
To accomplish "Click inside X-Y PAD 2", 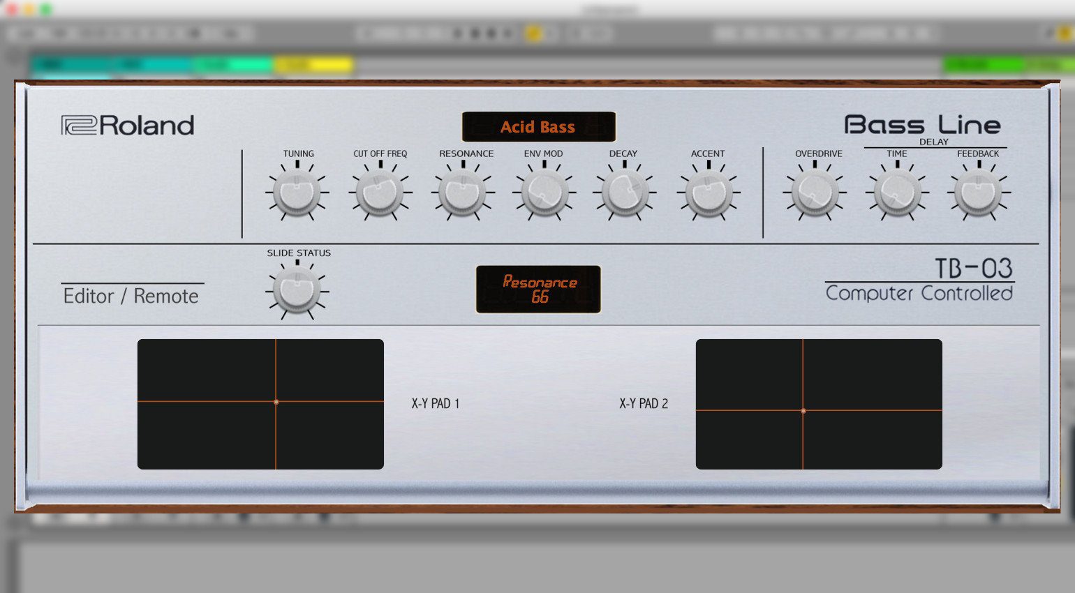I will pyautogui.click(x=819, y=404).
